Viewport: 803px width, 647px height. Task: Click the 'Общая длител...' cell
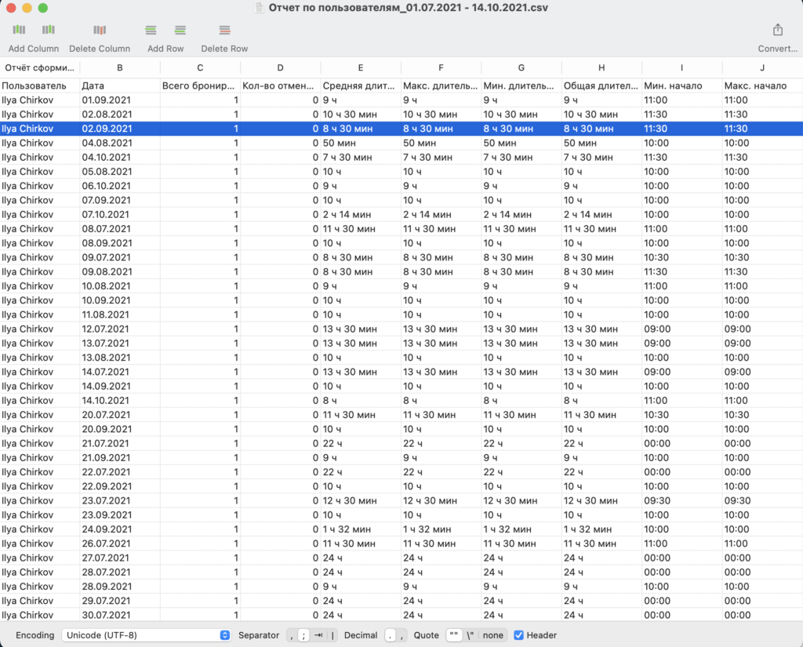pos(601,85)
